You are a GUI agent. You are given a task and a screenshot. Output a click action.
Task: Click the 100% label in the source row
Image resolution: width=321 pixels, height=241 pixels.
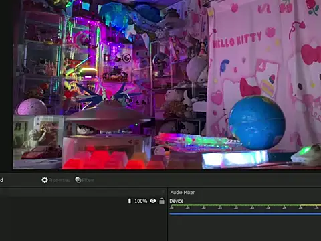[140, 201]
